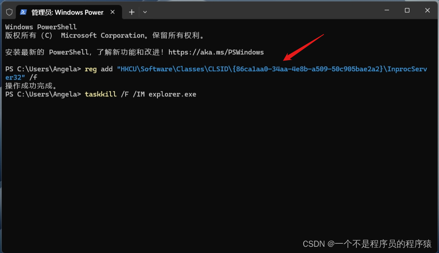Click the admin shield icon in title bar
Image resolution: width=439 pixels, height=253 pixels.
click(9, 12)
